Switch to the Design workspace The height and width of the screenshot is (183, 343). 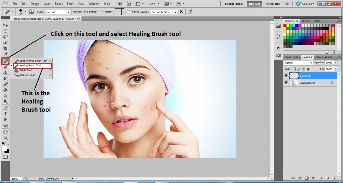[254, 4]
